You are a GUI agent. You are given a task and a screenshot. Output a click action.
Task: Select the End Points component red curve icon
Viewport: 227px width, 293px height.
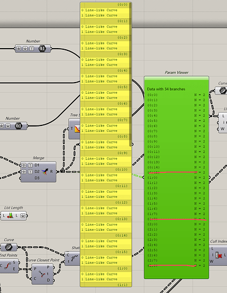8,266
